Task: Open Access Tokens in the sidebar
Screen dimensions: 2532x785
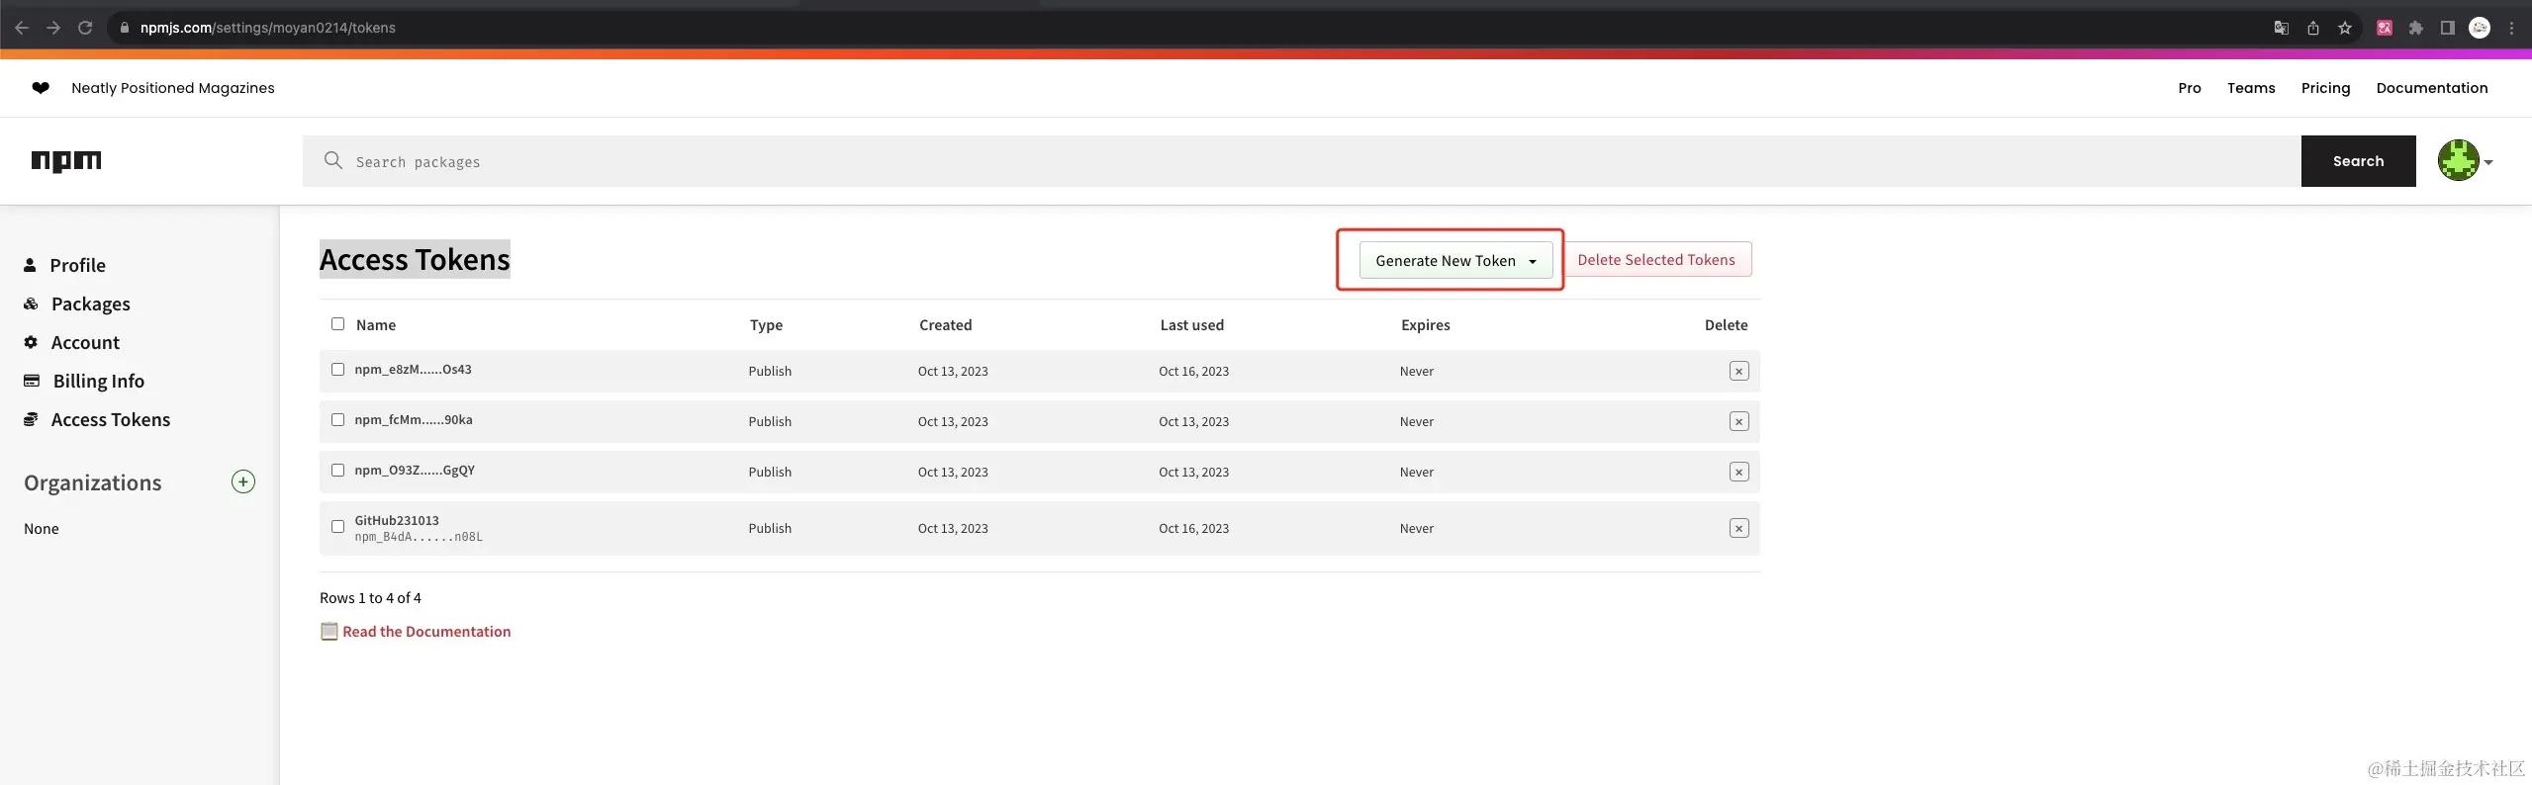Action: click(97, 419)
